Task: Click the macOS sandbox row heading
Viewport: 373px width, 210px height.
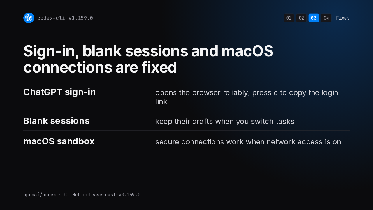Action: point(59,141)
